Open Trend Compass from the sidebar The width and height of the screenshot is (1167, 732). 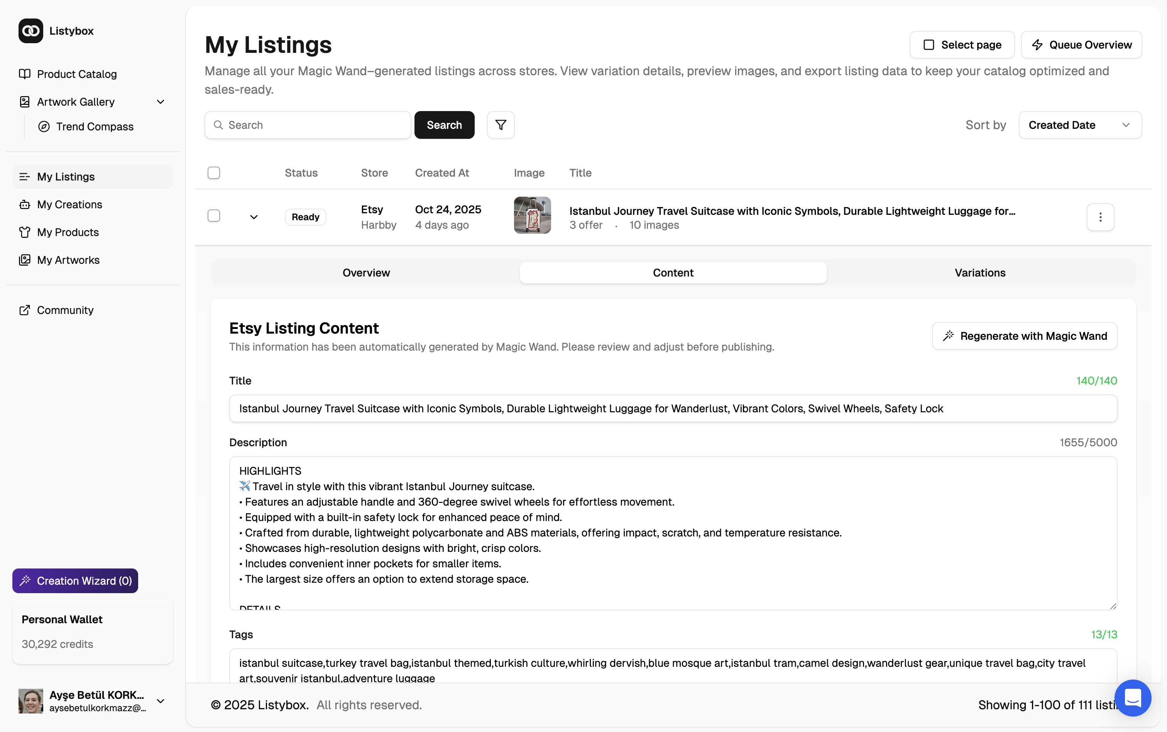click(x=95, y=126)
